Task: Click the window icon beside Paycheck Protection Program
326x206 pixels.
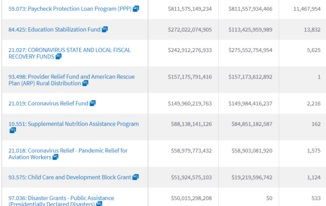Action: pos(136,9)
